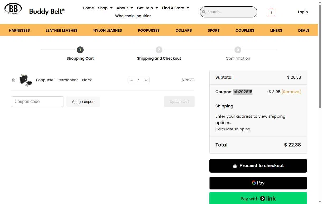The width and height of the screenshot is (322, 204).
Task: Select step 3 Confirmation marker
Action: pyautogui.click(x=238, y=50)
